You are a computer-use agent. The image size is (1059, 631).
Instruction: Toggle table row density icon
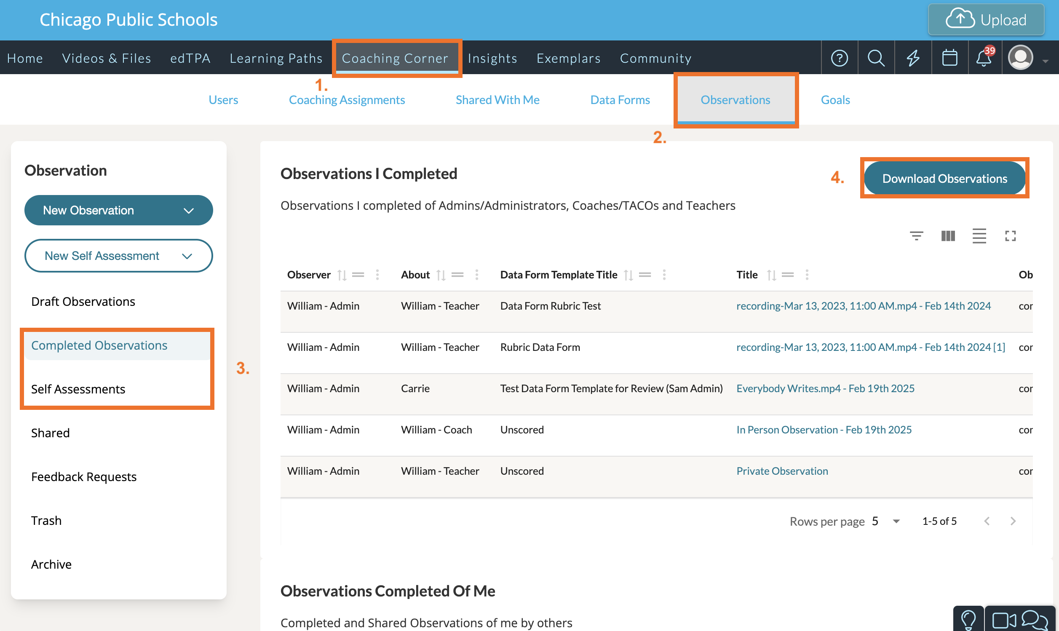coord(979,235)
